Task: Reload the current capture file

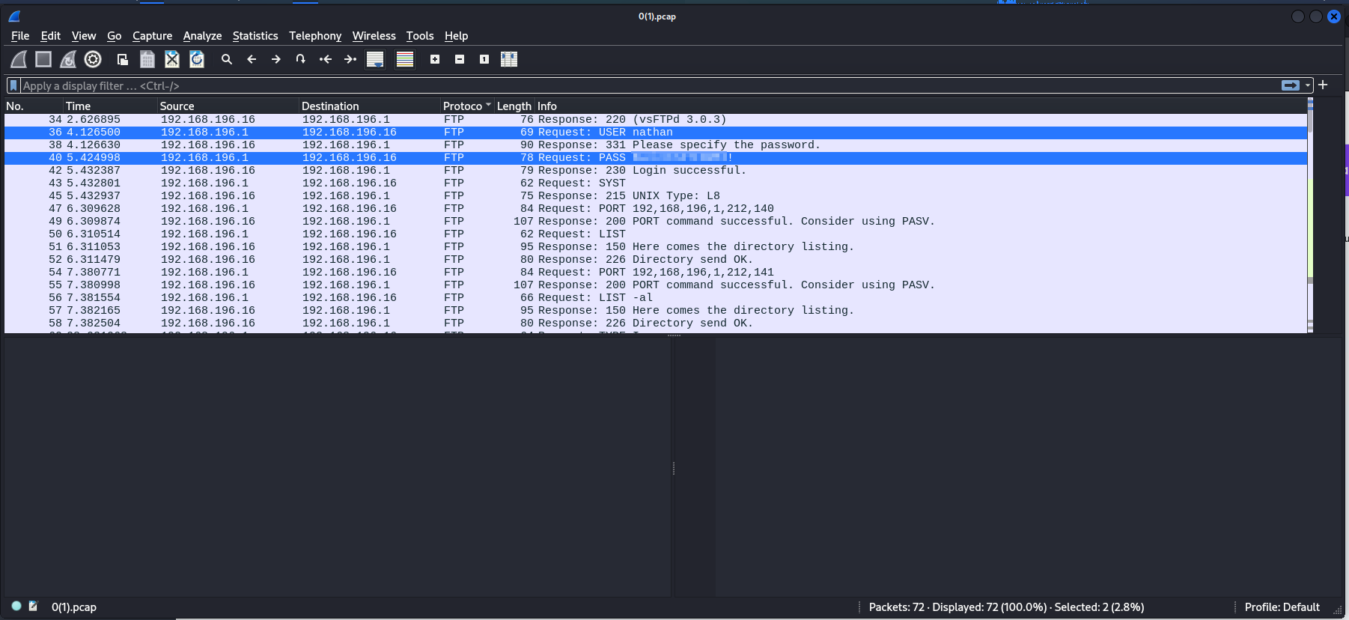Action: [x=197, y=59]
